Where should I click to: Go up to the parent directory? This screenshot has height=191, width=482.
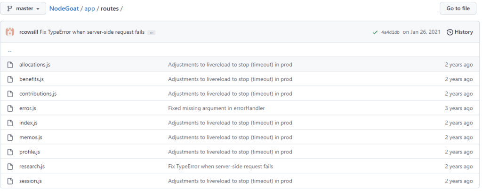10,50
